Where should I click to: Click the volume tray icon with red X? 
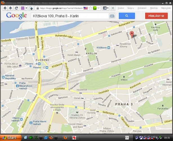pyautogui.click(x=153, y=138)
